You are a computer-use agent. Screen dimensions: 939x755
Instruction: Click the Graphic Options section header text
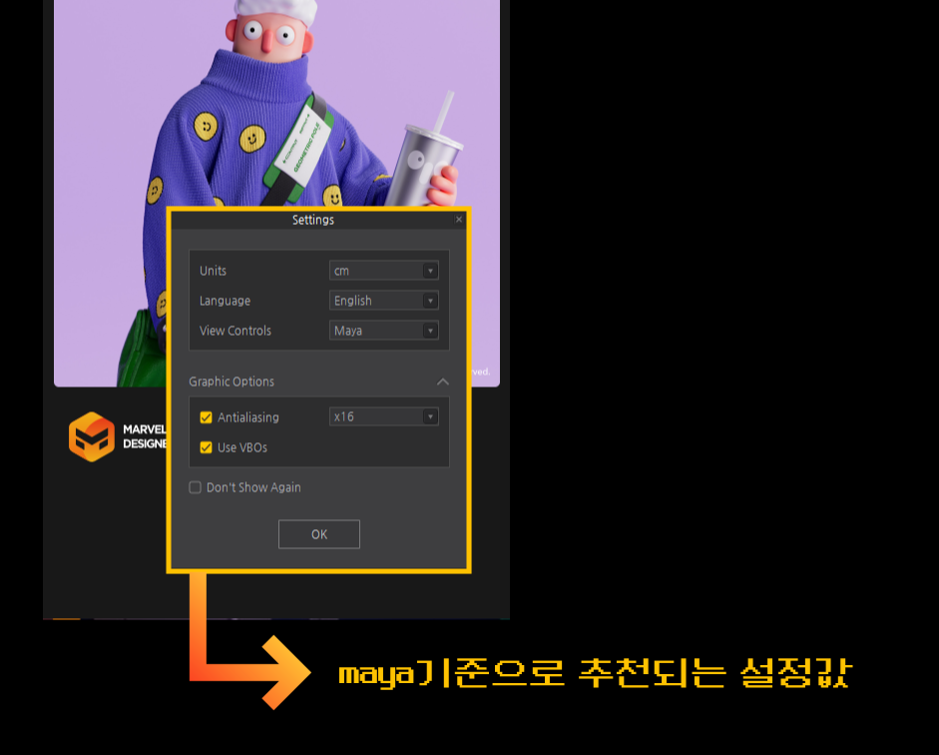[232, 381]
